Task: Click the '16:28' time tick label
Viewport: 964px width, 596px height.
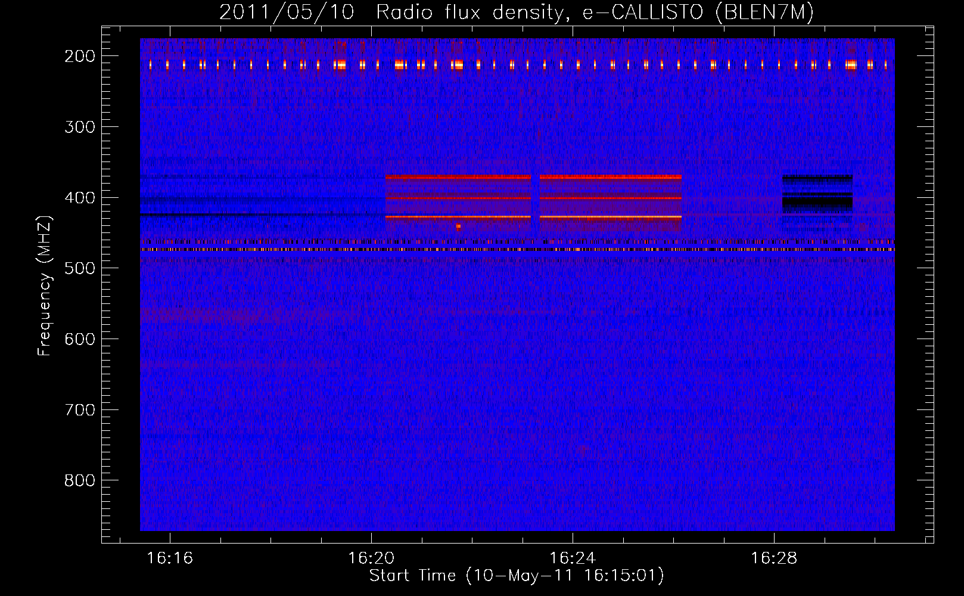Action: point(774,558)
